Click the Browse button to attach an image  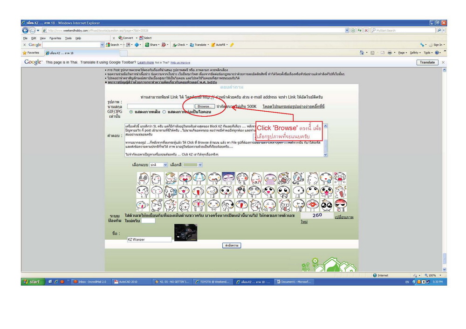204,107
